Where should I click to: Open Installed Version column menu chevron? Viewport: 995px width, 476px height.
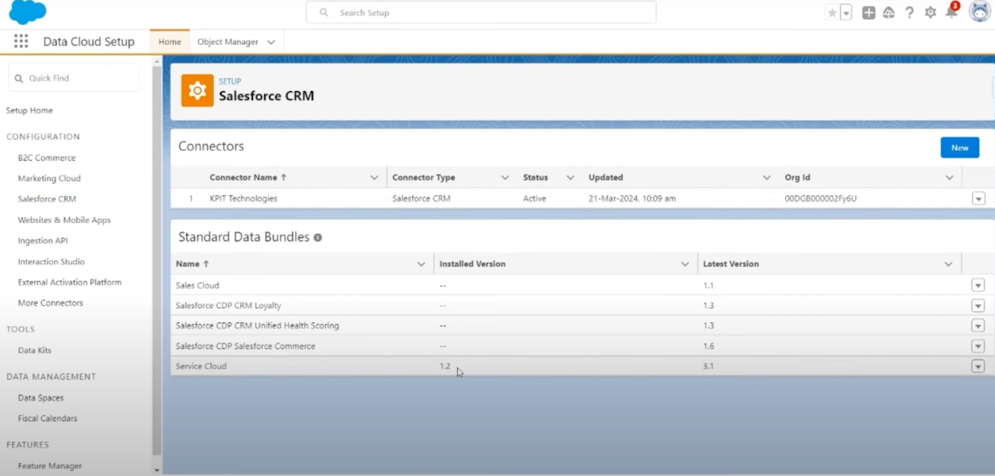(685, 264)
